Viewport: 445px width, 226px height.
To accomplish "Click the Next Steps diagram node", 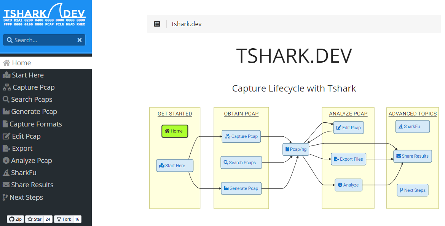I will click(413, 190).
